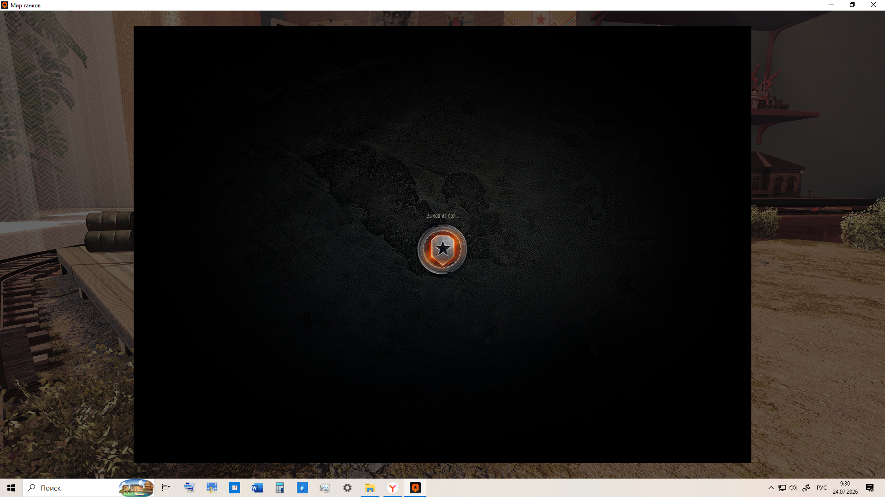Open the blue water-drop taskbar app

click(302, 488)
